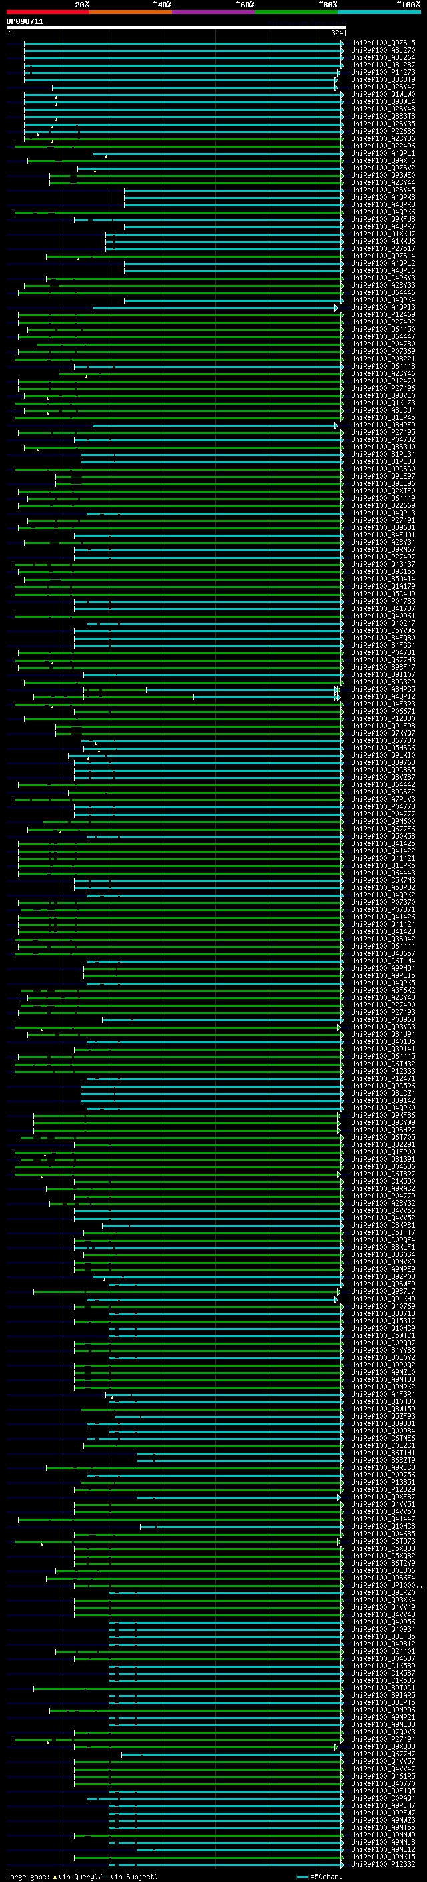The height and width of the screenshot is (1882, 427).
Task: Select the UniRef100_P08963 entry
Action: [383, 1020]
